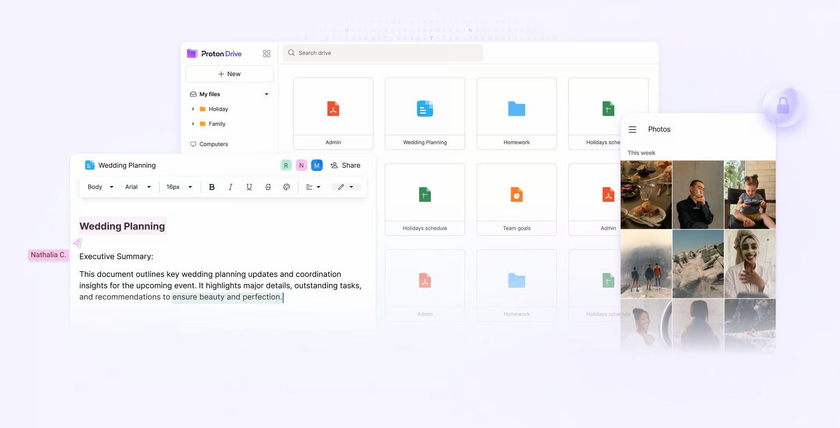The image size is (840, 428).
Task: Click the Executive Summary line
Action: (116, 256)
